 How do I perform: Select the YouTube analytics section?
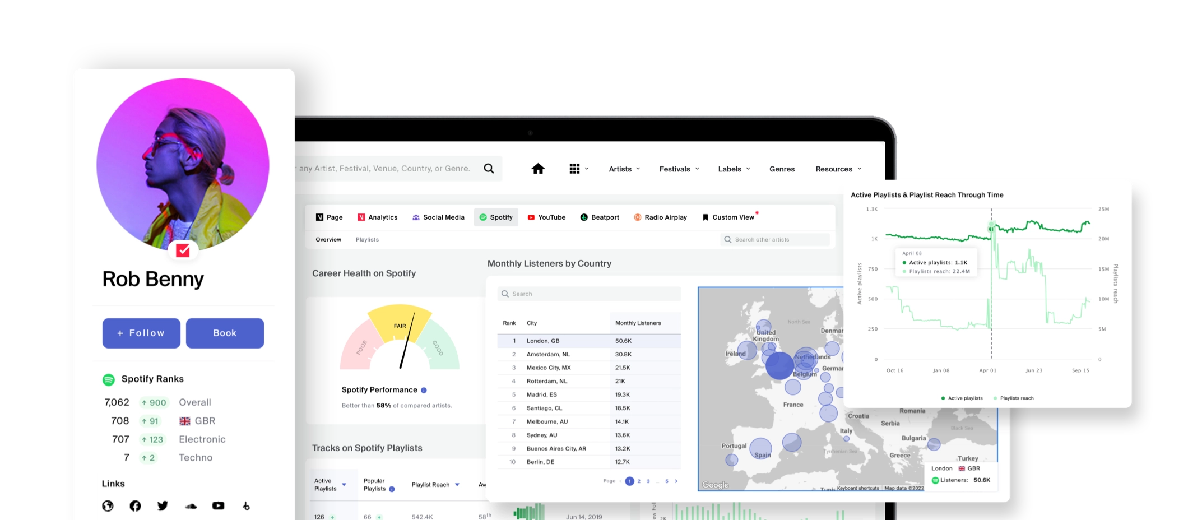tap(546, 217)
